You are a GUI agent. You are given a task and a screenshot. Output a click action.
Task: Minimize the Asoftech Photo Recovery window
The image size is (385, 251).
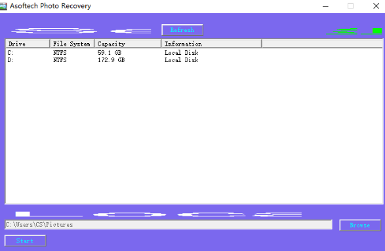325,6
